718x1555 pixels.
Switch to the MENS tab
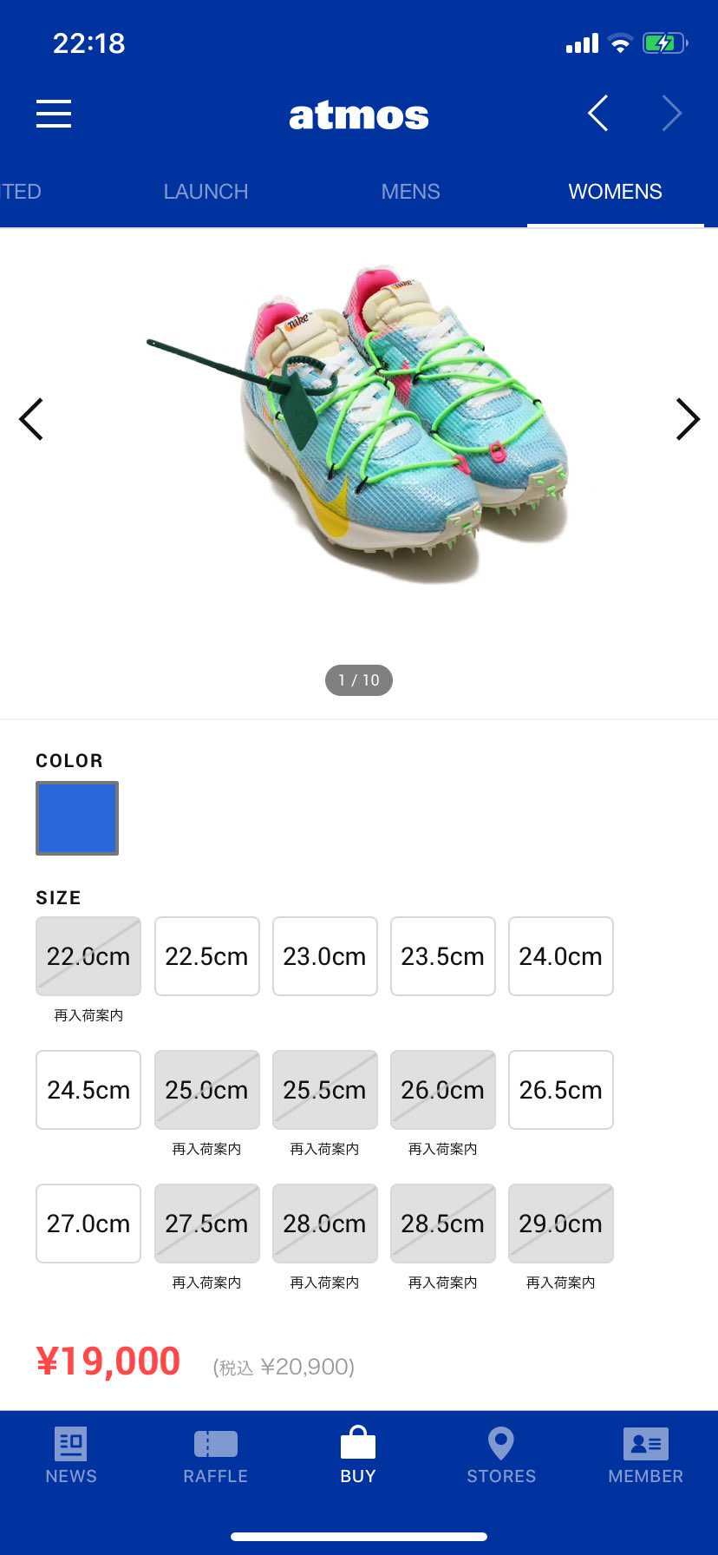pos(411,192)
